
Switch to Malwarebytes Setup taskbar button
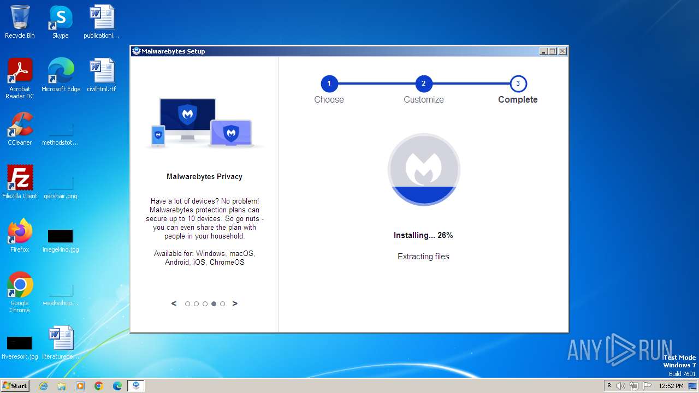136,386
